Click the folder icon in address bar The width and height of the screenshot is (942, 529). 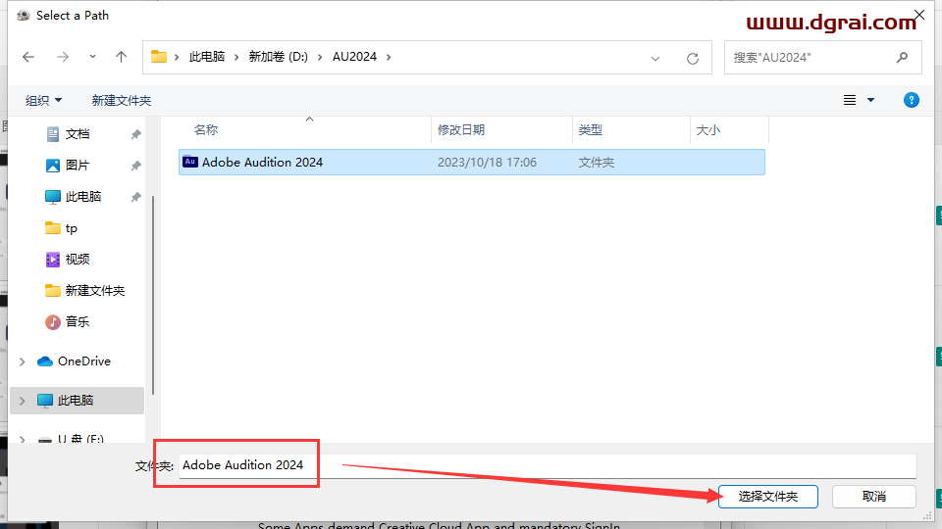[x=159, y=57]
